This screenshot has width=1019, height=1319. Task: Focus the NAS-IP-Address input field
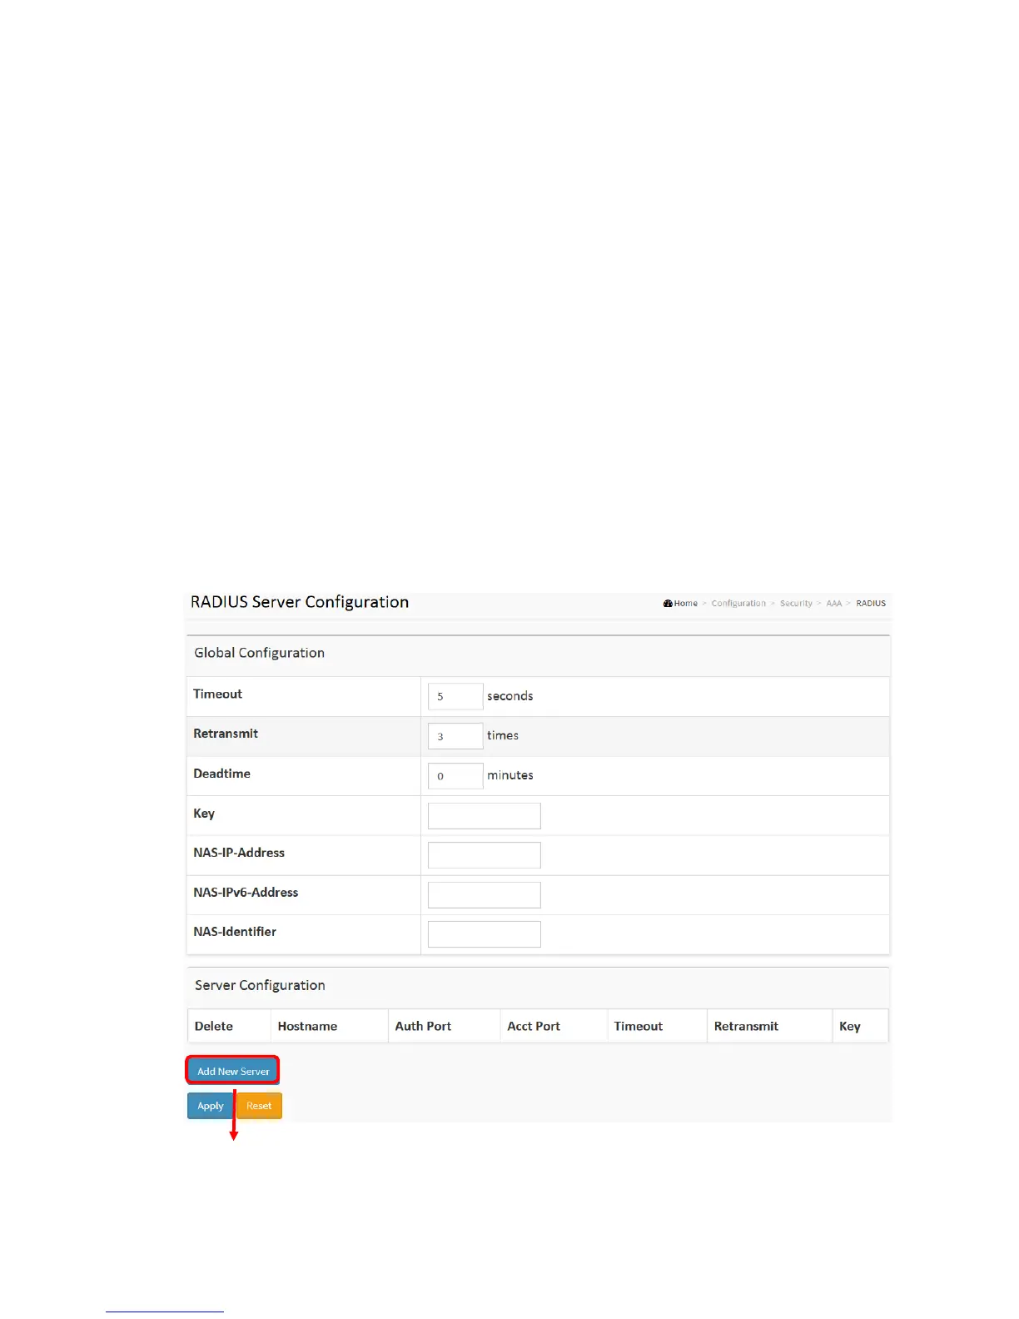(x=485, y=855)
